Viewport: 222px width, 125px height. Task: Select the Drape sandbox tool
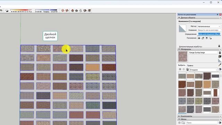(x=81, y=10)
